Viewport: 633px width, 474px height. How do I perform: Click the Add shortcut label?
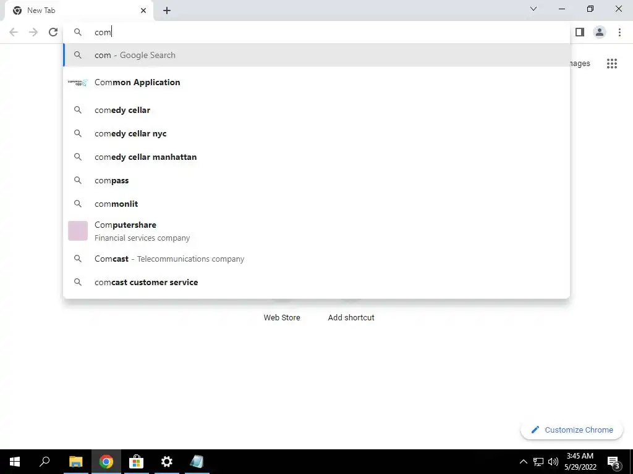pyautogui.click(x=351, y=318)
